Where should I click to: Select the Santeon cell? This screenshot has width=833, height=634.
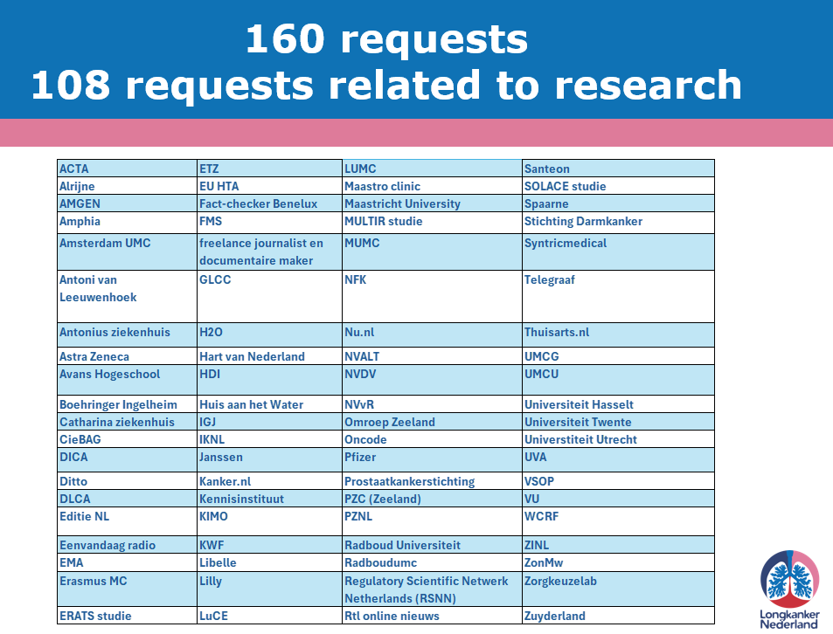[x=618, y=169]
